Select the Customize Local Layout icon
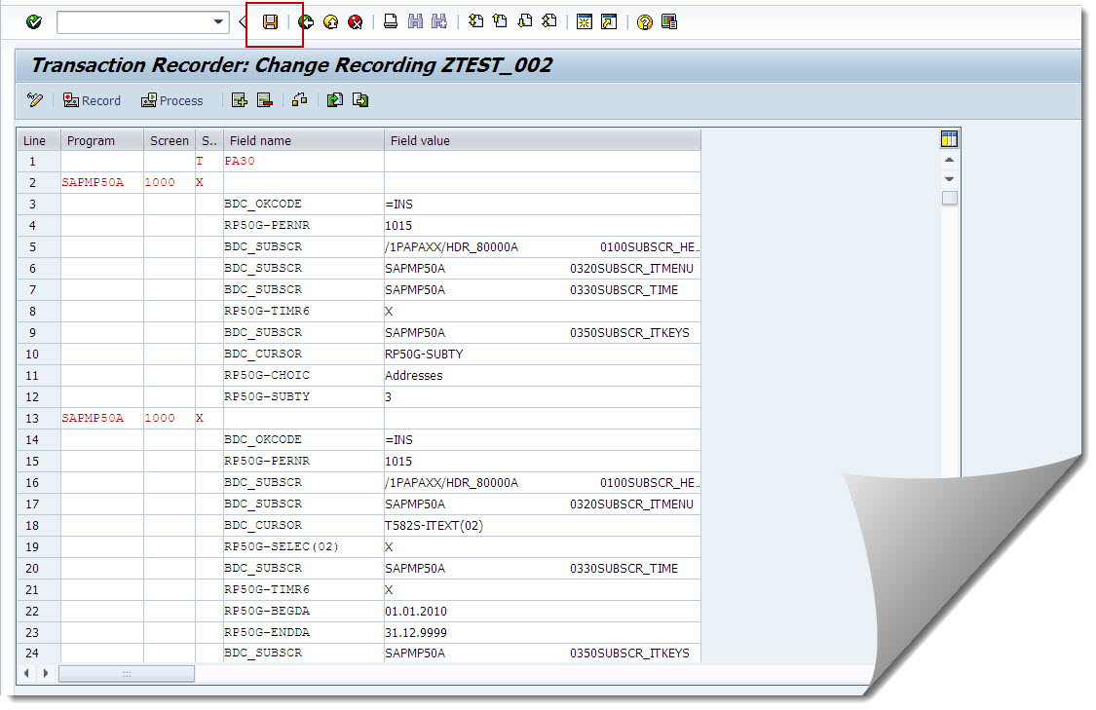This screenshot has width=1096, height=710. (x=668, y=20)
